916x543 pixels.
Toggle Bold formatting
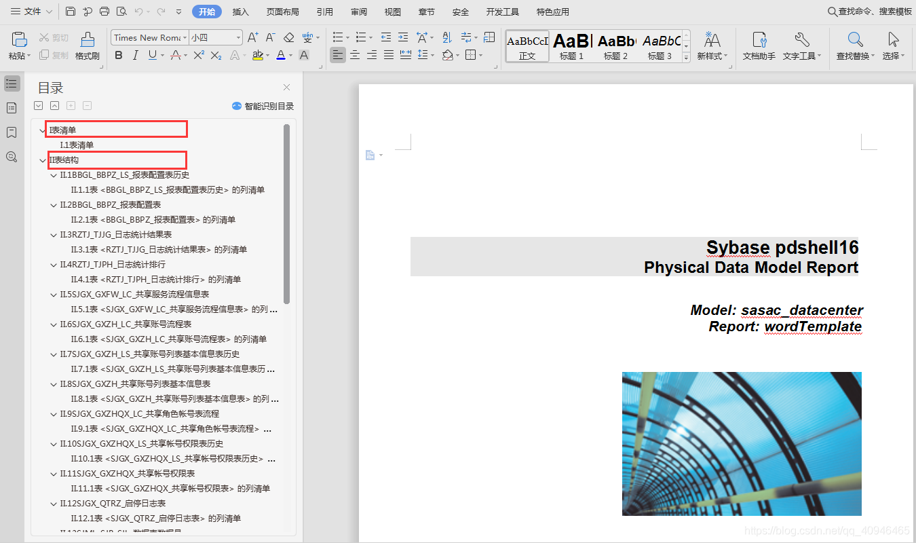(119, 55)
